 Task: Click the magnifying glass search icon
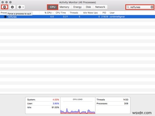[128, 7]
